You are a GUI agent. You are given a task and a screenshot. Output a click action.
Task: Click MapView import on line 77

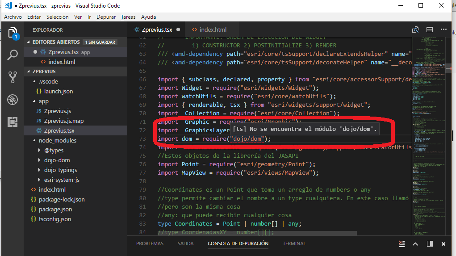pyautogui.click(x=194, y=173)
